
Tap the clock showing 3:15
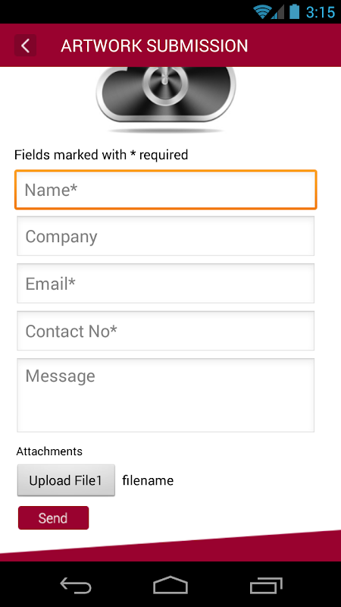pos(320,12)
